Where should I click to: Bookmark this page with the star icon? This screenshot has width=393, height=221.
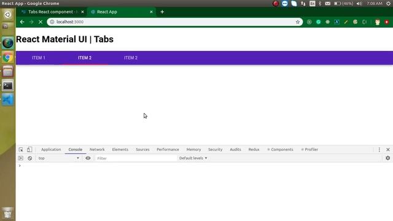pyautogui.click(x=297, y=22)
